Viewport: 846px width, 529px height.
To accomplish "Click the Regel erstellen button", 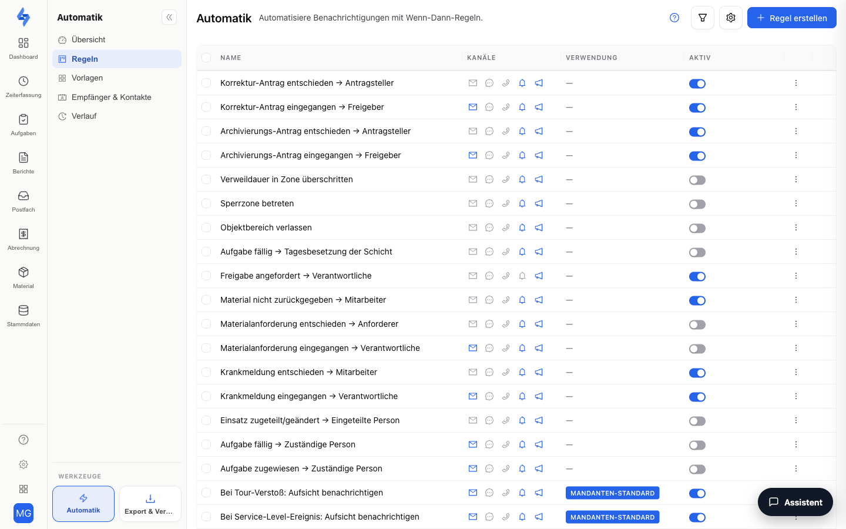I will (x=792, y=18).
